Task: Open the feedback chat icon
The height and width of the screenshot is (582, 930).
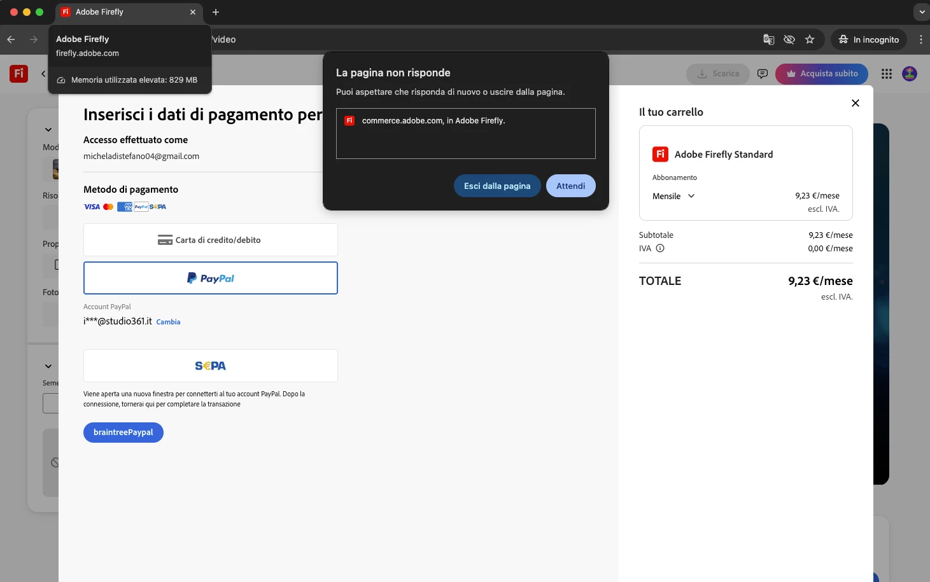Action: click(x=763, y=74)
